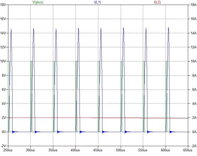Click the 16A right axis label

pos(193,19)
